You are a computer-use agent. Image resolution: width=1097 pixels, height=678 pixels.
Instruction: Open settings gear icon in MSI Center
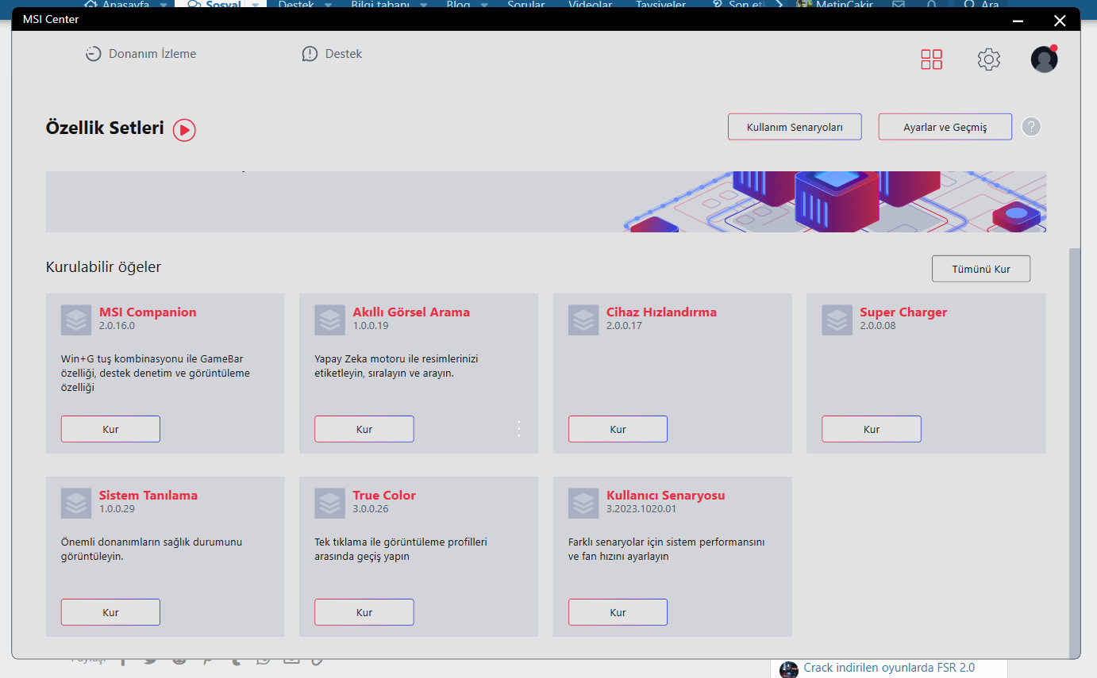tap(988, 59)
